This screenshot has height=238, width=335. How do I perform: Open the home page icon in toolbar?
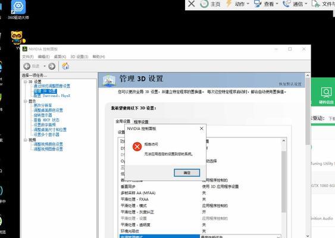coord(65,66)
